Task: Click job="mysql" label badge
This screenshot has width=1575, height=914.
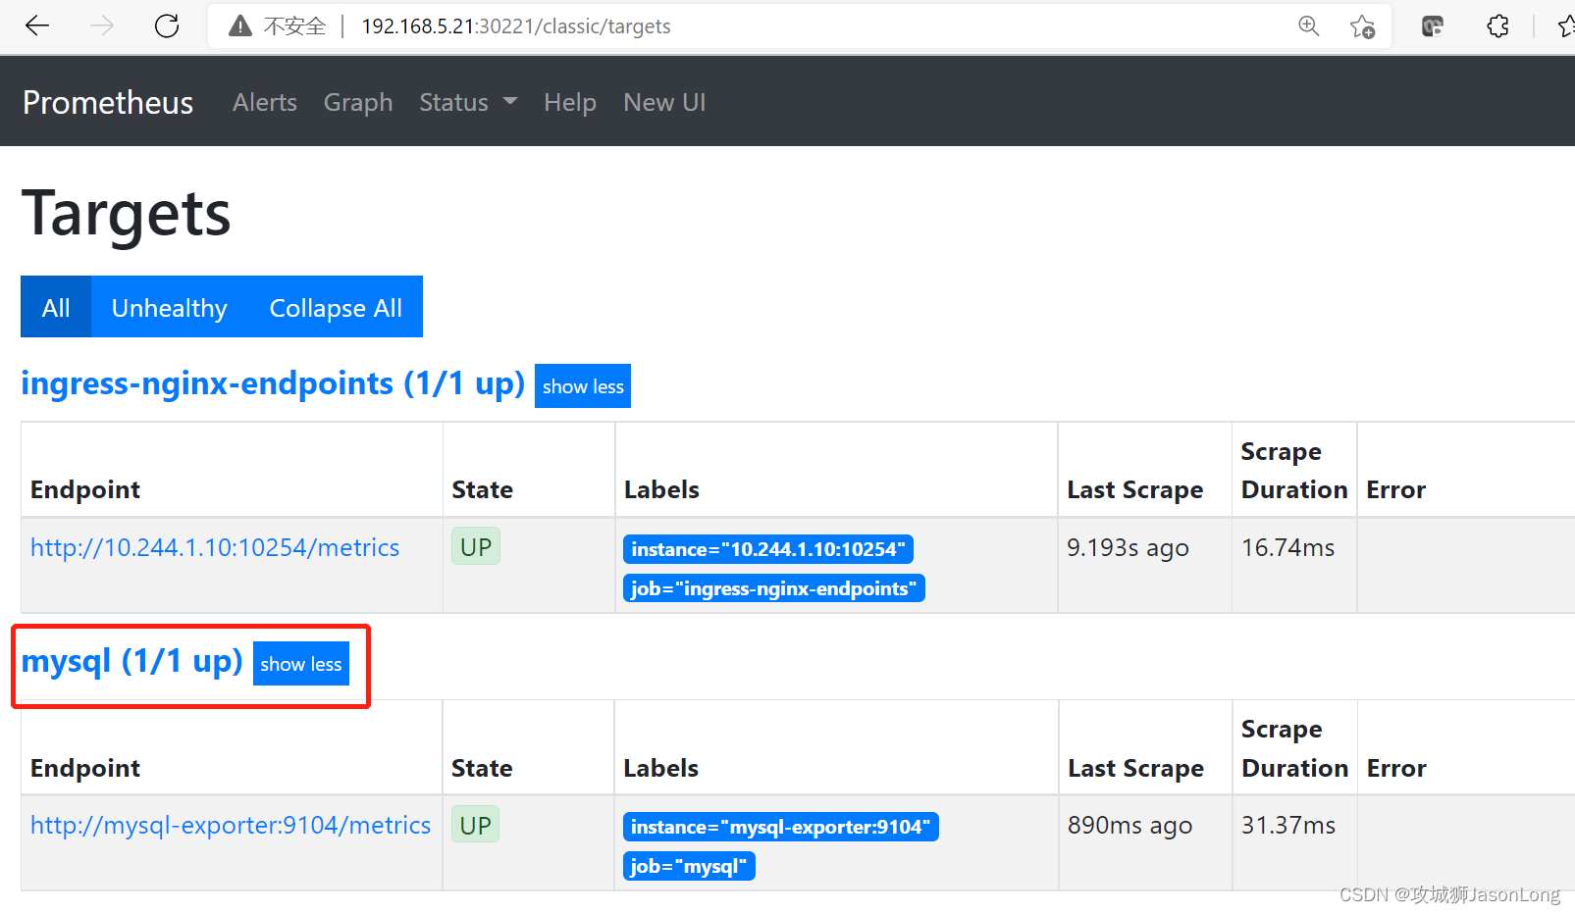Action: coord(689,866)
